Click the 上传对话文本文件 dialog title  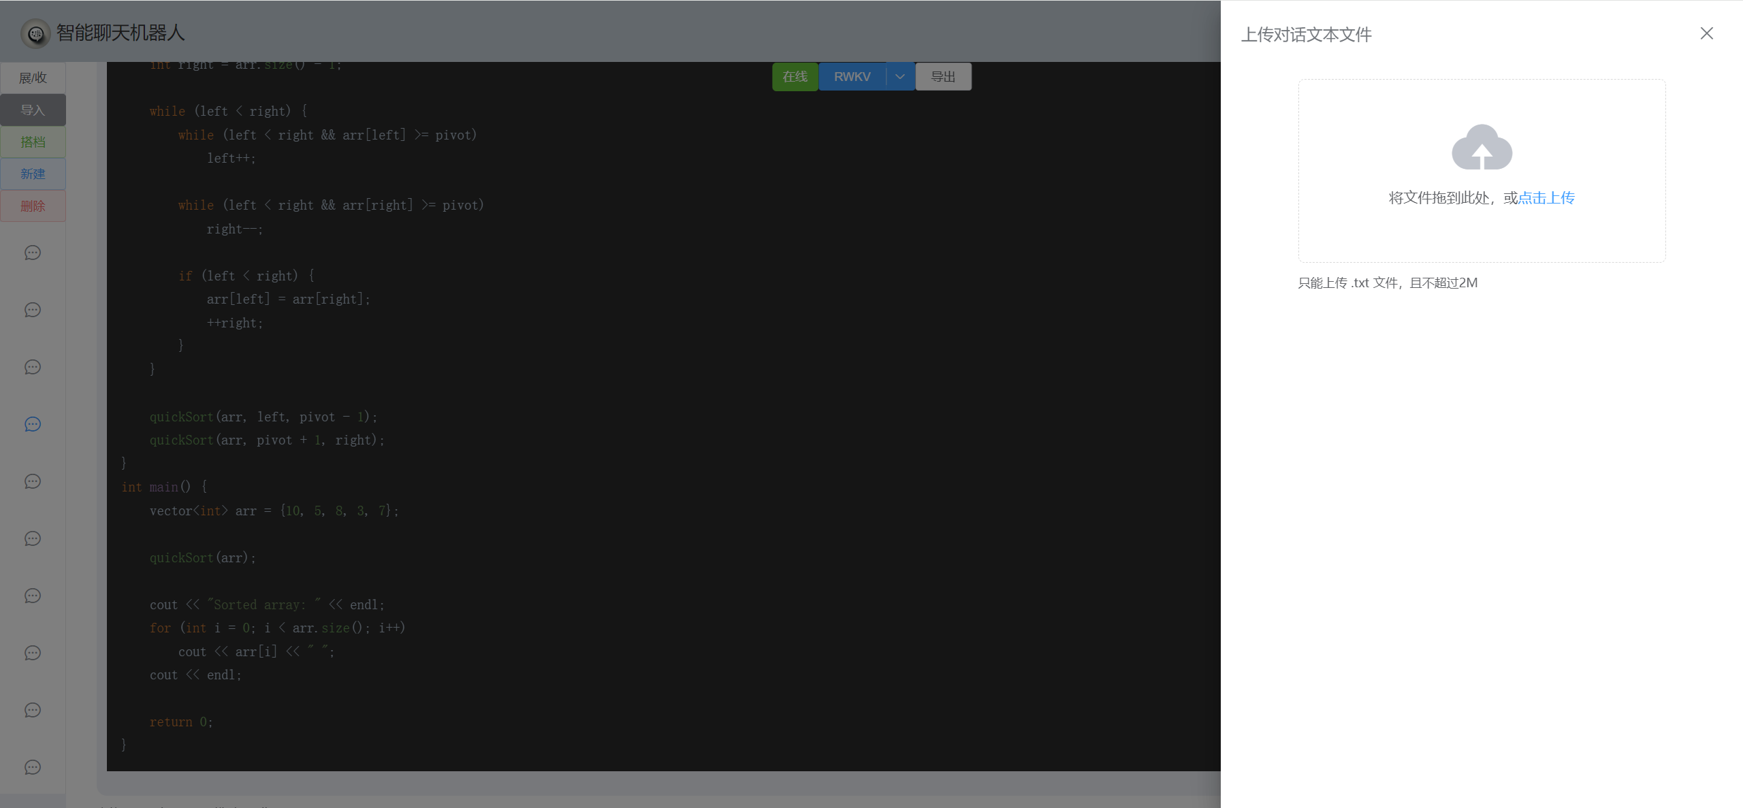1306,35
